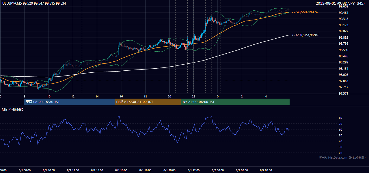The height and width of the screenshot is (173, 369).
Task: Click bottom timeline label 8/1 20:00
Action: click(x=169, y=170)
